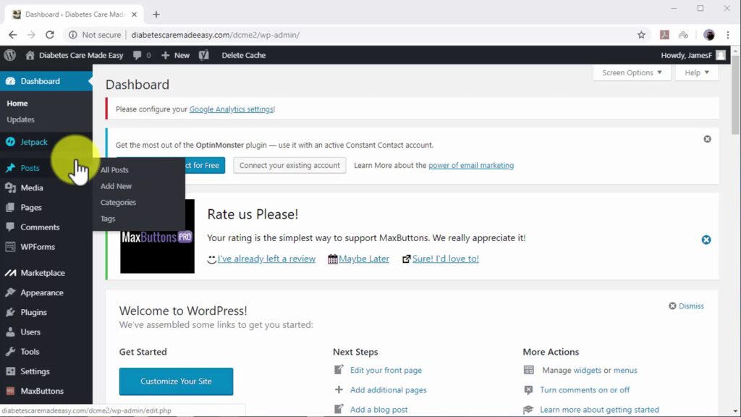
Task: Click the Tools wrench icon
Action: click(x=10, y=352)
